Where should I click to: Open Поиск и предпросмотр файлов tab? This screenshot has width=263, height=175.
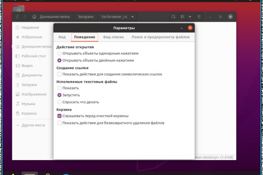160,37
